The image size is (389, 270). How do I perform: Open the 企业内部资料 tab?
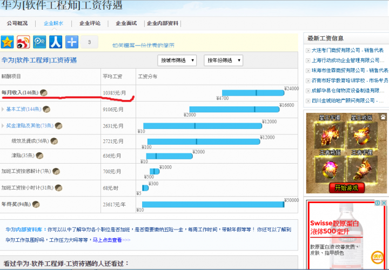[163, 23]
